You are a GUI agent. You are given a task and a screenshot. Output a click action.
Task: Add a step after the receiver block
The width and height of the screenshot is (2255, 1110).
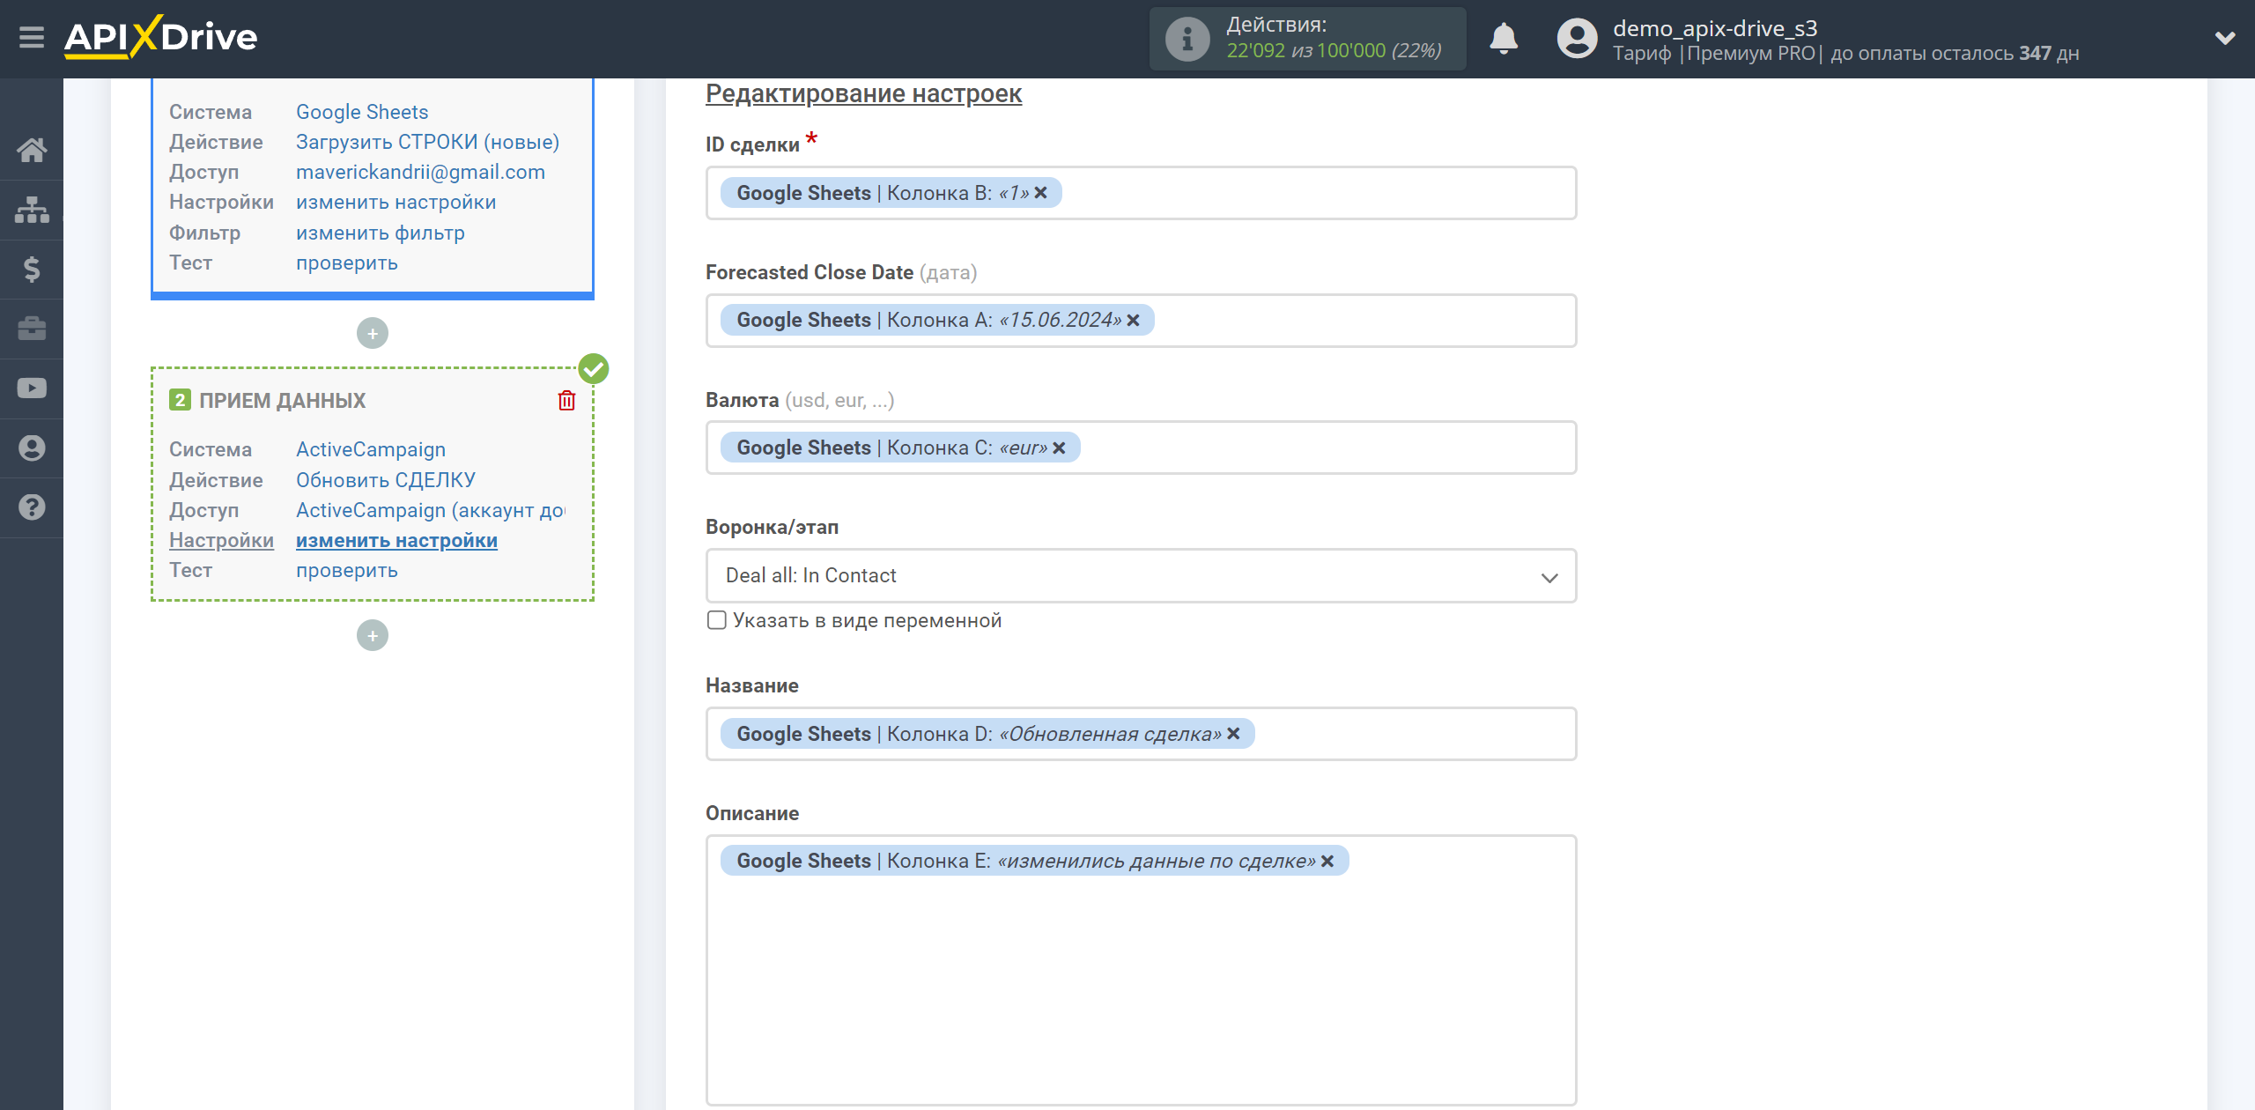(x=373, y=635)
